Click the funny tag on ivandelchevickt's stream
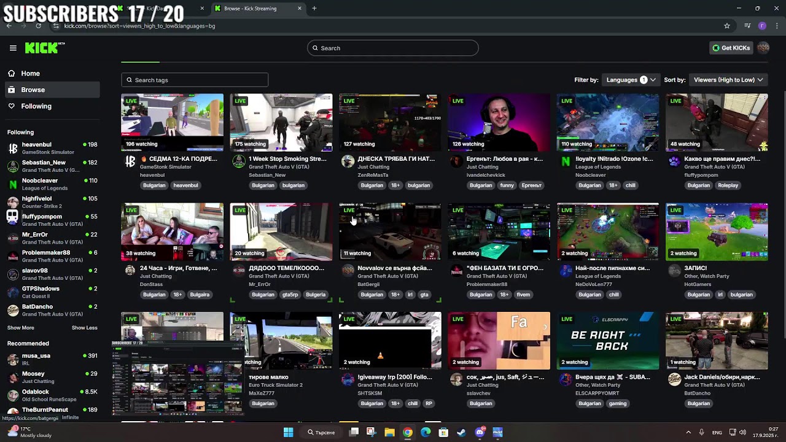The image size is (786, 442). click(x=507, y=185)
